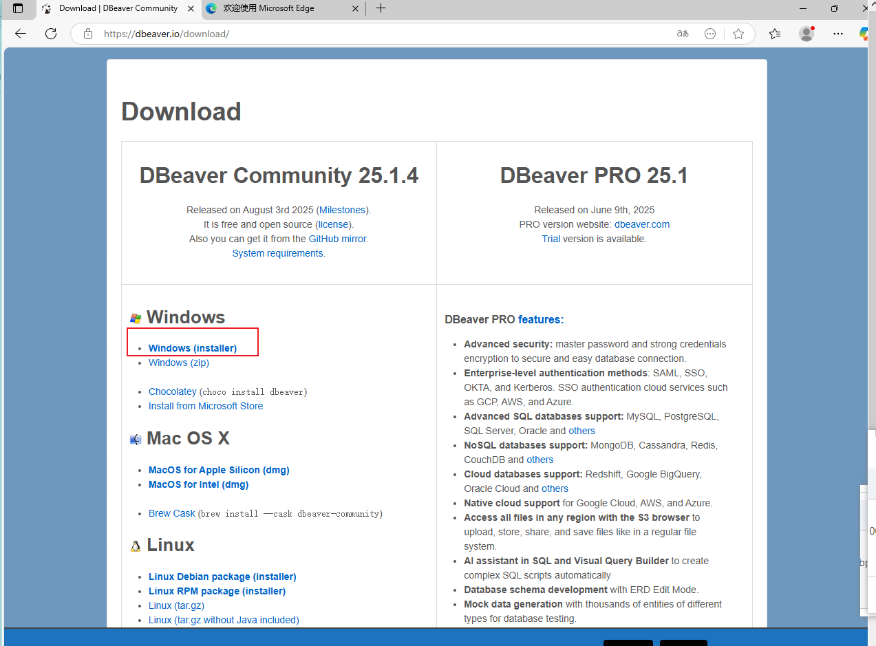Open others link after Oracle Cloud and
Viewport: 876px width, 646px height.
tap(555, 488)
